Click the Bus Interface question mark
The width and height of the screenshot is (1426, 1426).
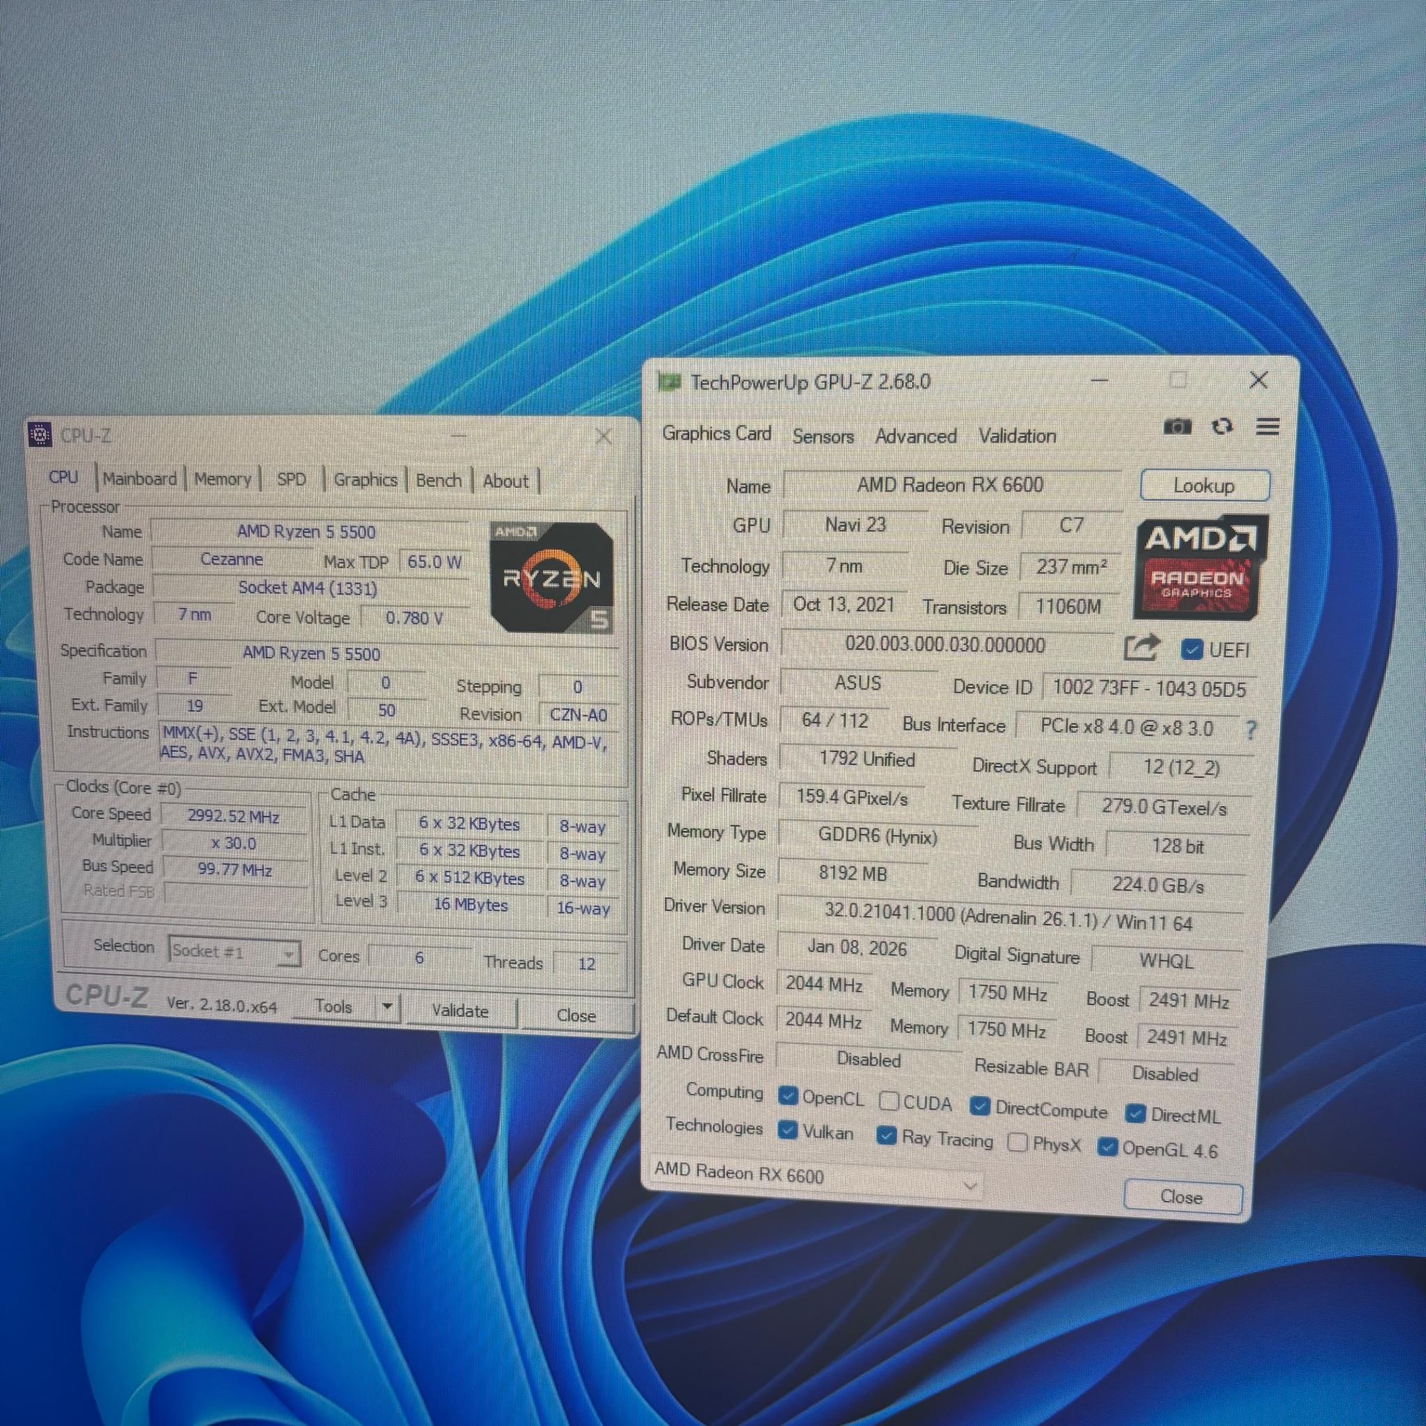point(1251,730)
